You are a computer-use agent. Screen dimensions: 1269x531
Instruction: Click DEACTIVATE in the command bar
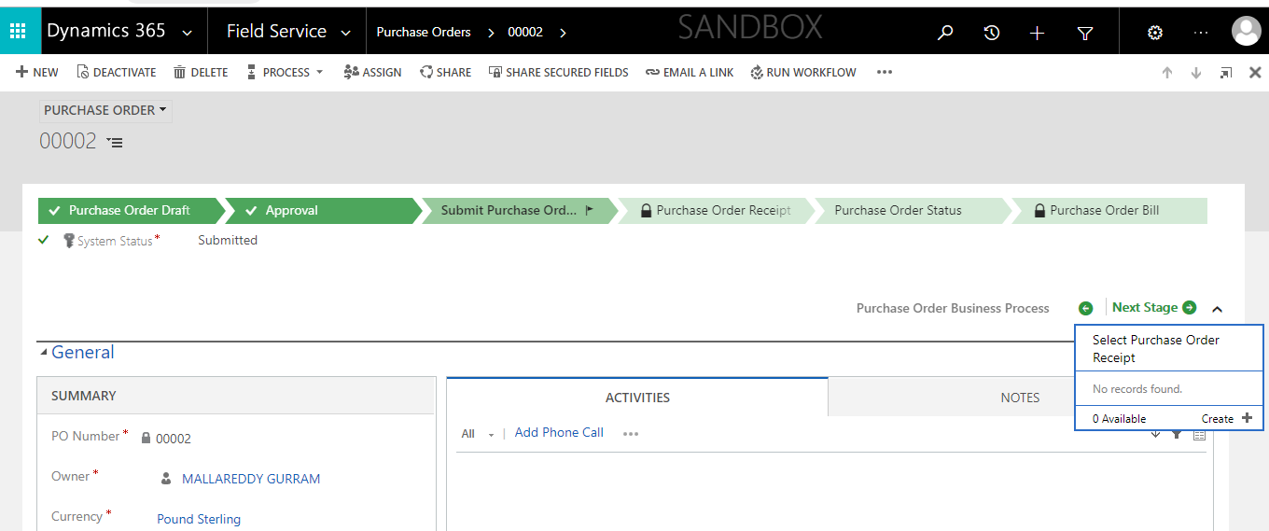(x=117, y=72)
